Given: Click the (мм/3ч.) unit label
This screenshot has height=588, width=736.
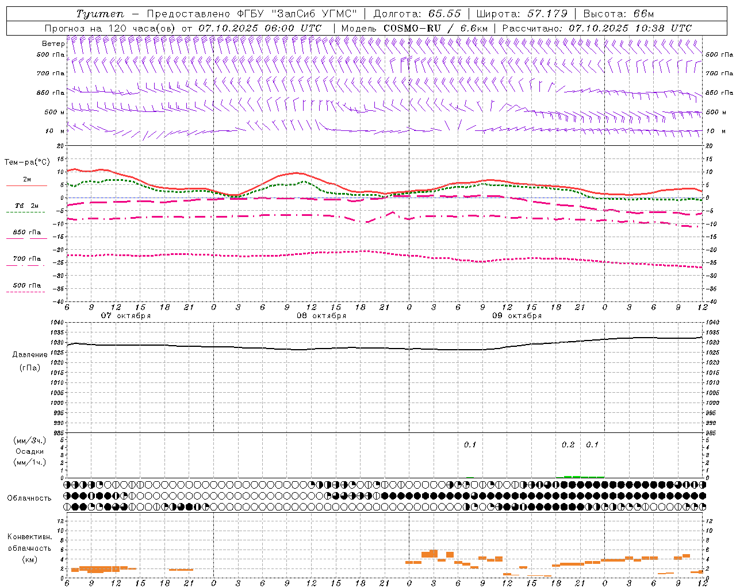Looking at the screenshot, I should 30,440.
